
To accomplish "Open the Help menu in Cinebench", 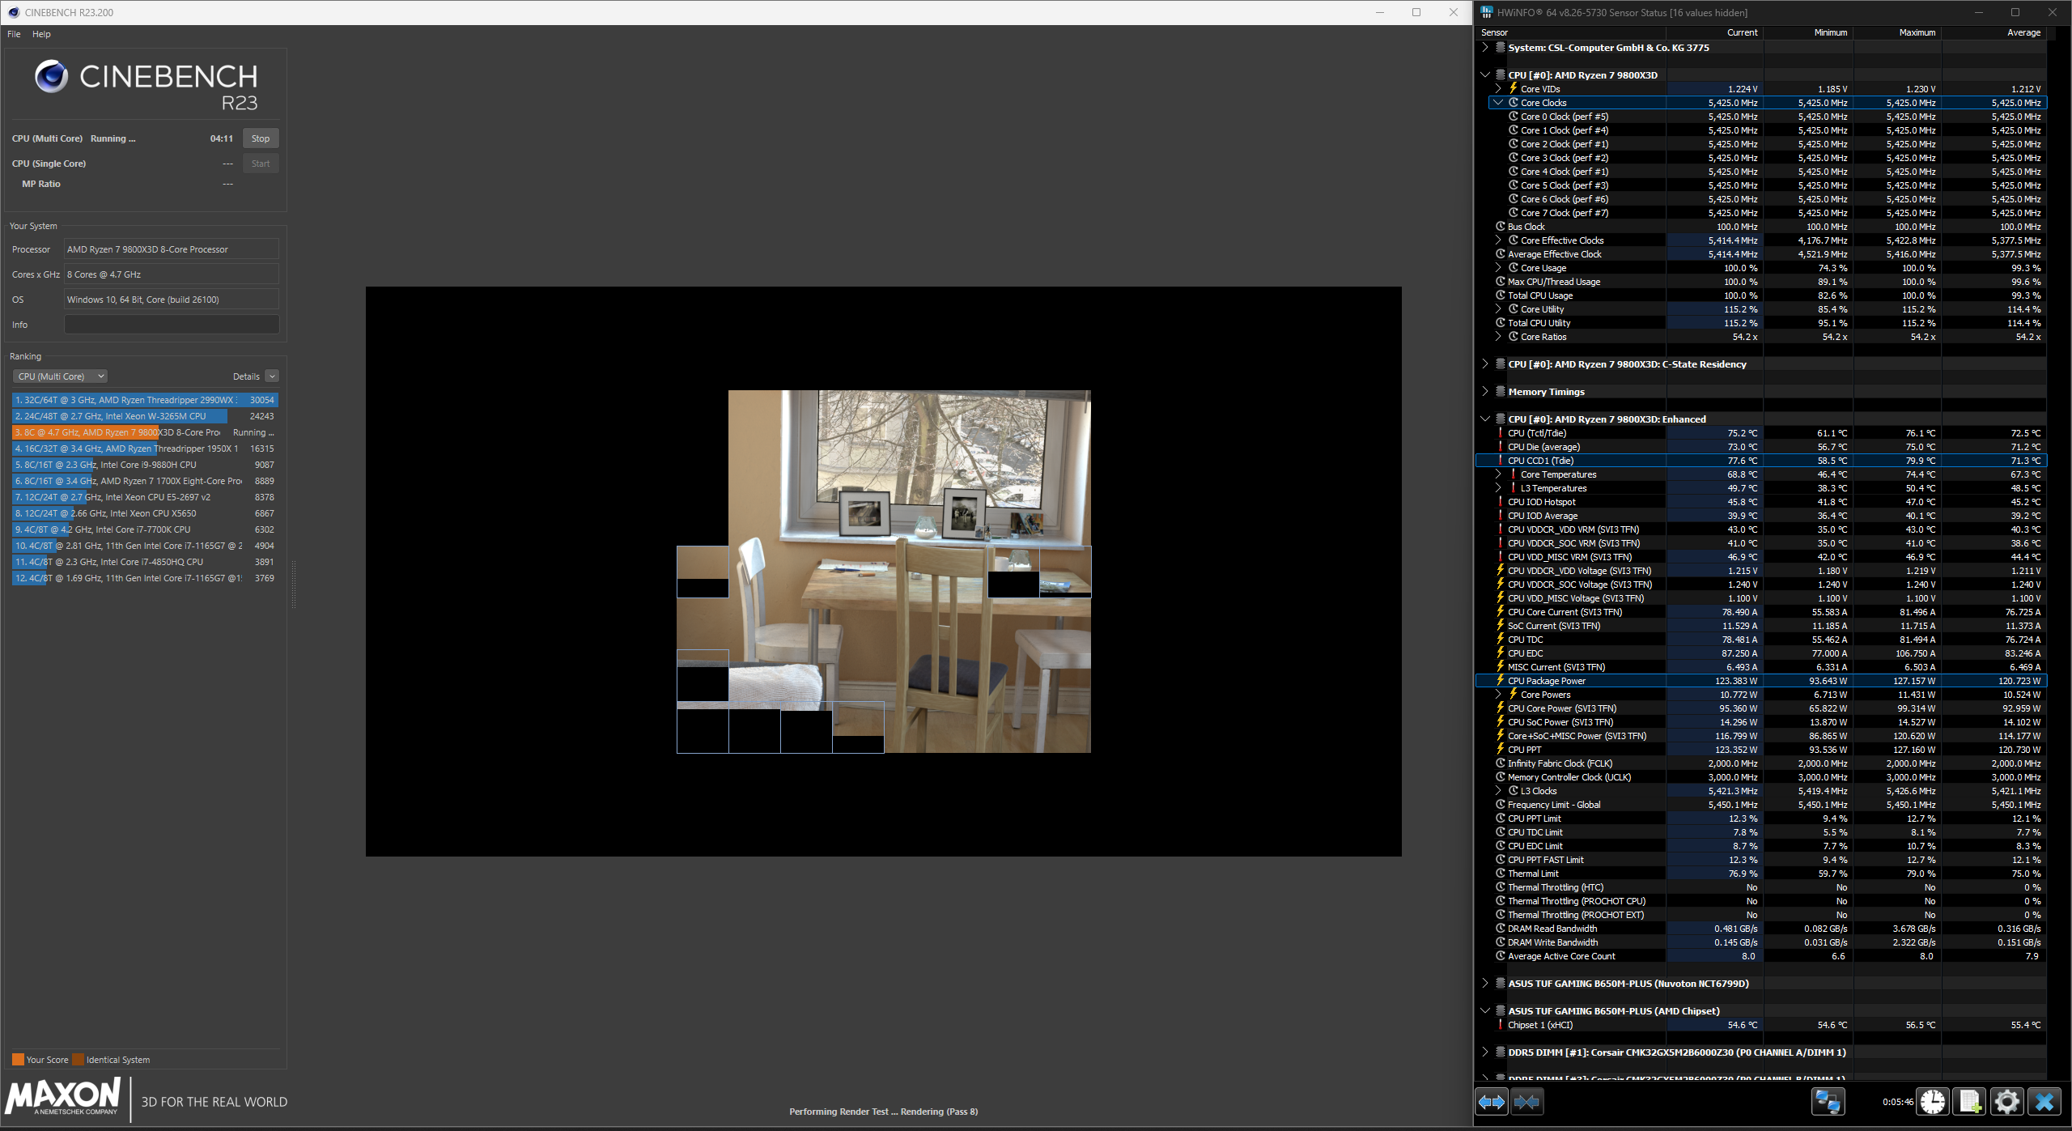I will tap(41, 34).
